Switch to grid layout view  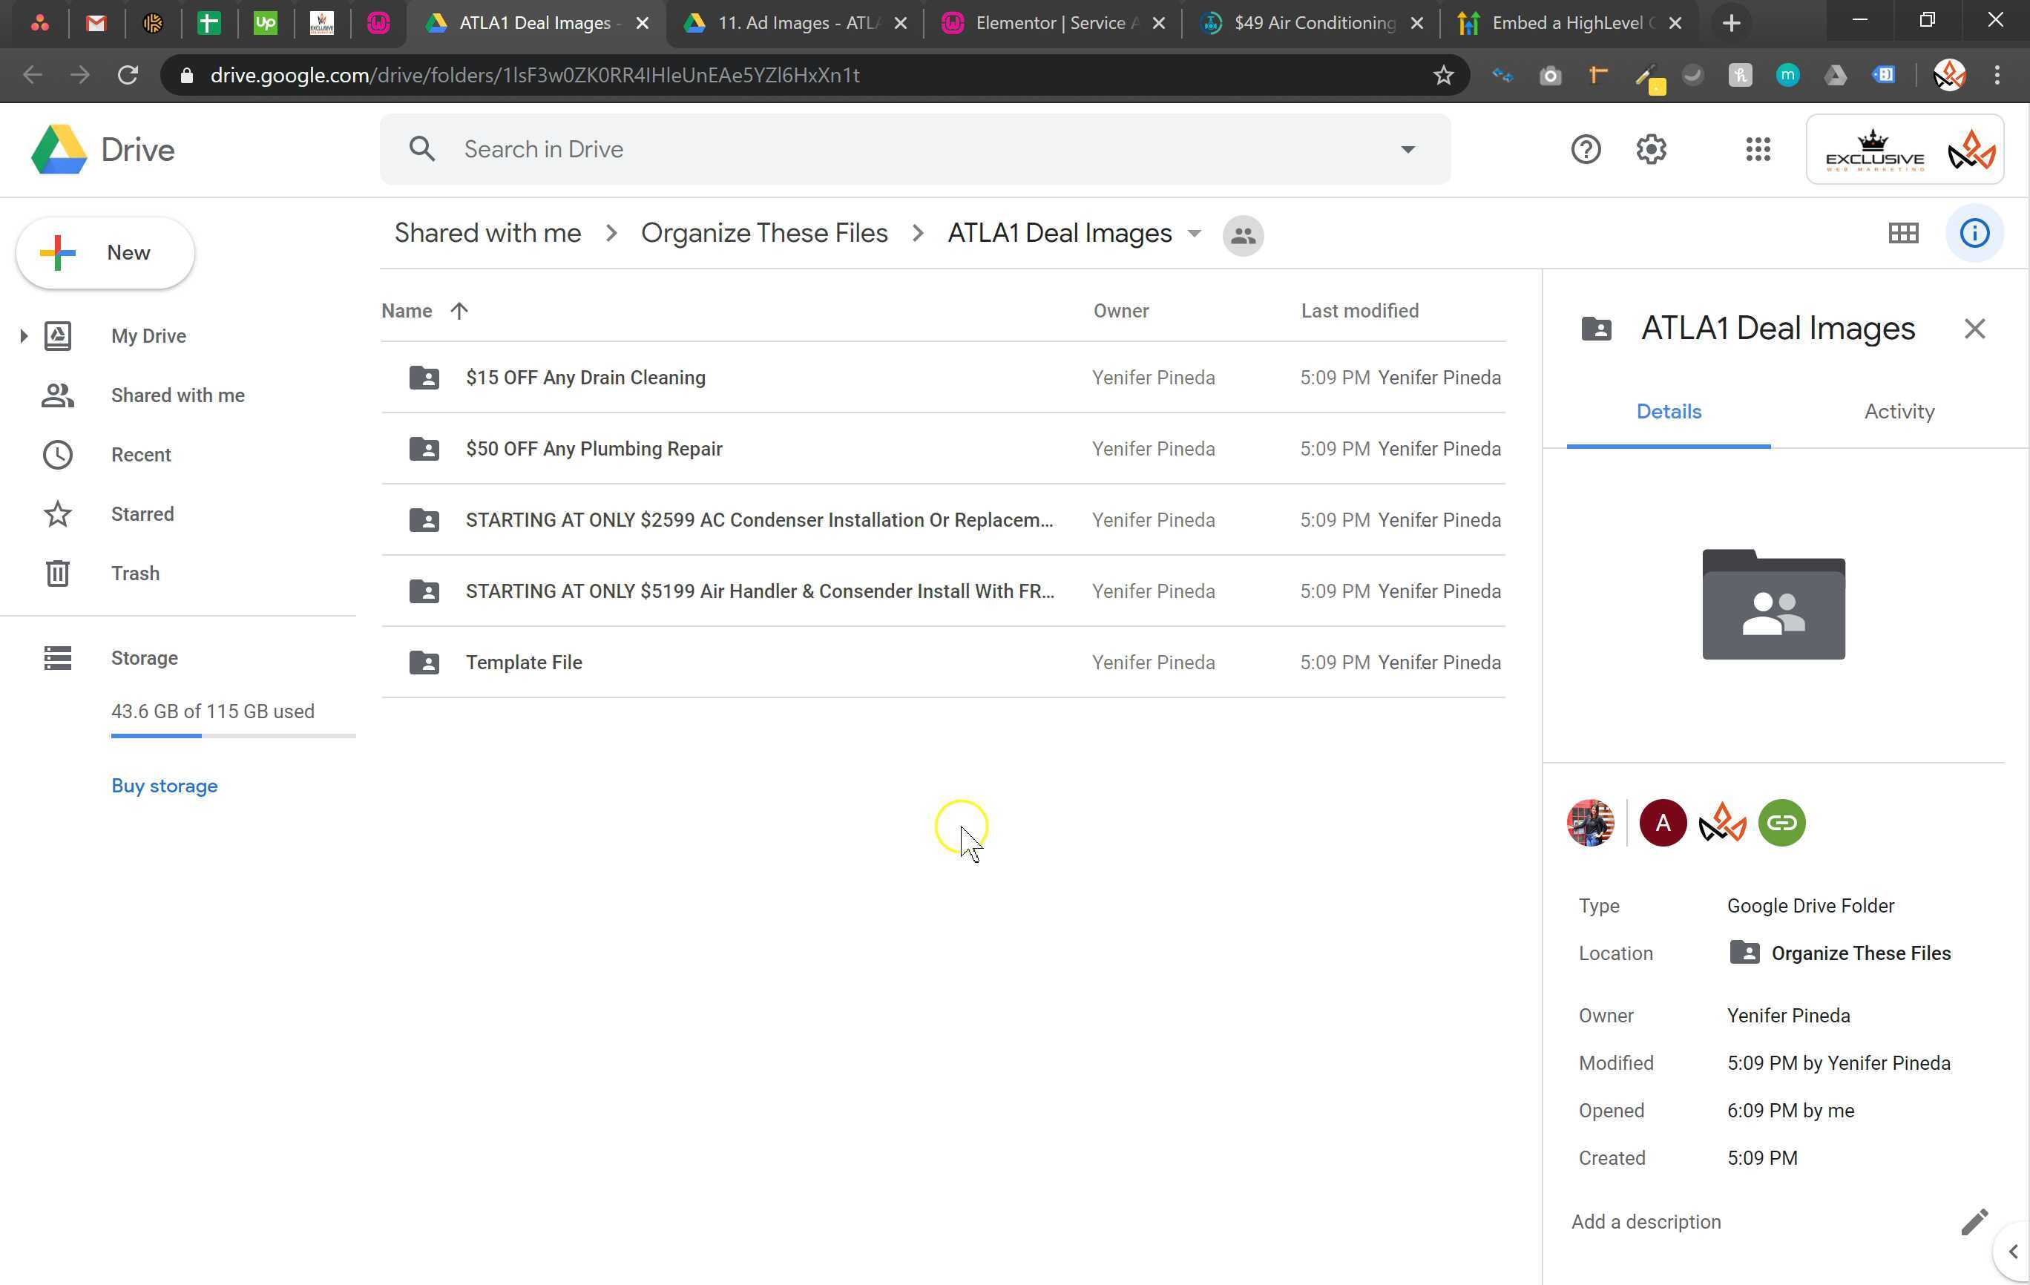1902,234
